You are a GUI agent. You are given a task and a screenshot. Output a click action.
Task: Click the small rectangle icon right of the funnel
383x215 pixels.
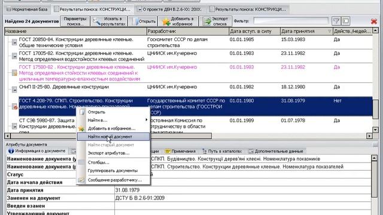point(346,21)
